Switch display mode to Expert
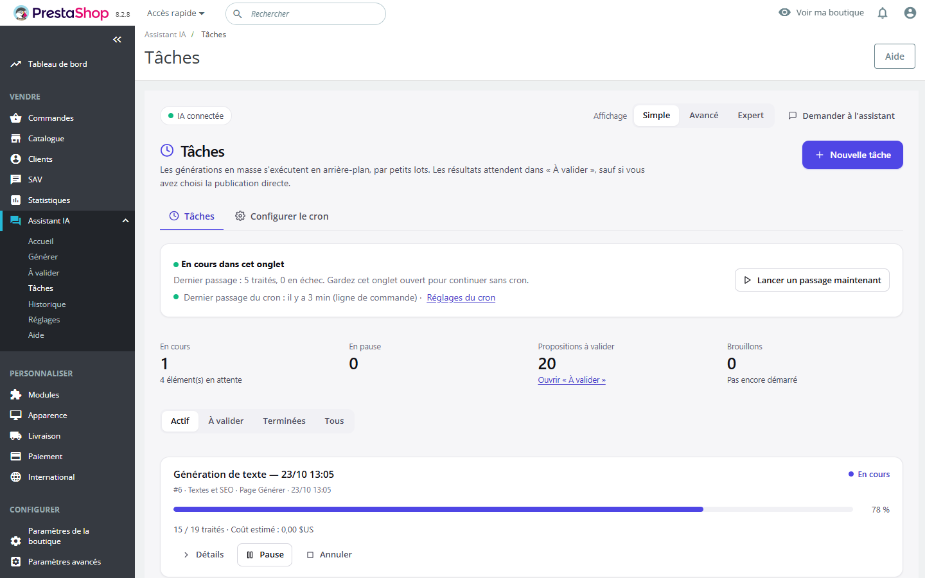Screen dimensions: 925x578 tap(751, 116)
